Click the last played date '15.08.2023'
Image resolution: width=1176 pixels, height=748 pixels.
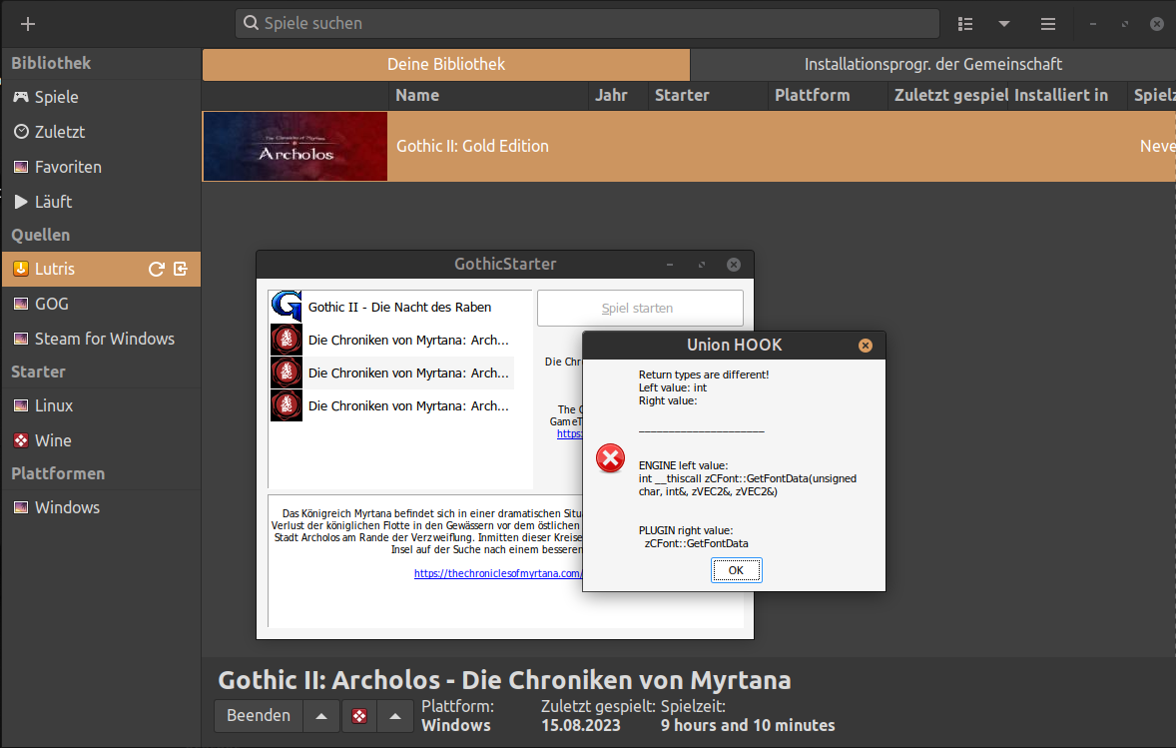(x=581, y=725)
